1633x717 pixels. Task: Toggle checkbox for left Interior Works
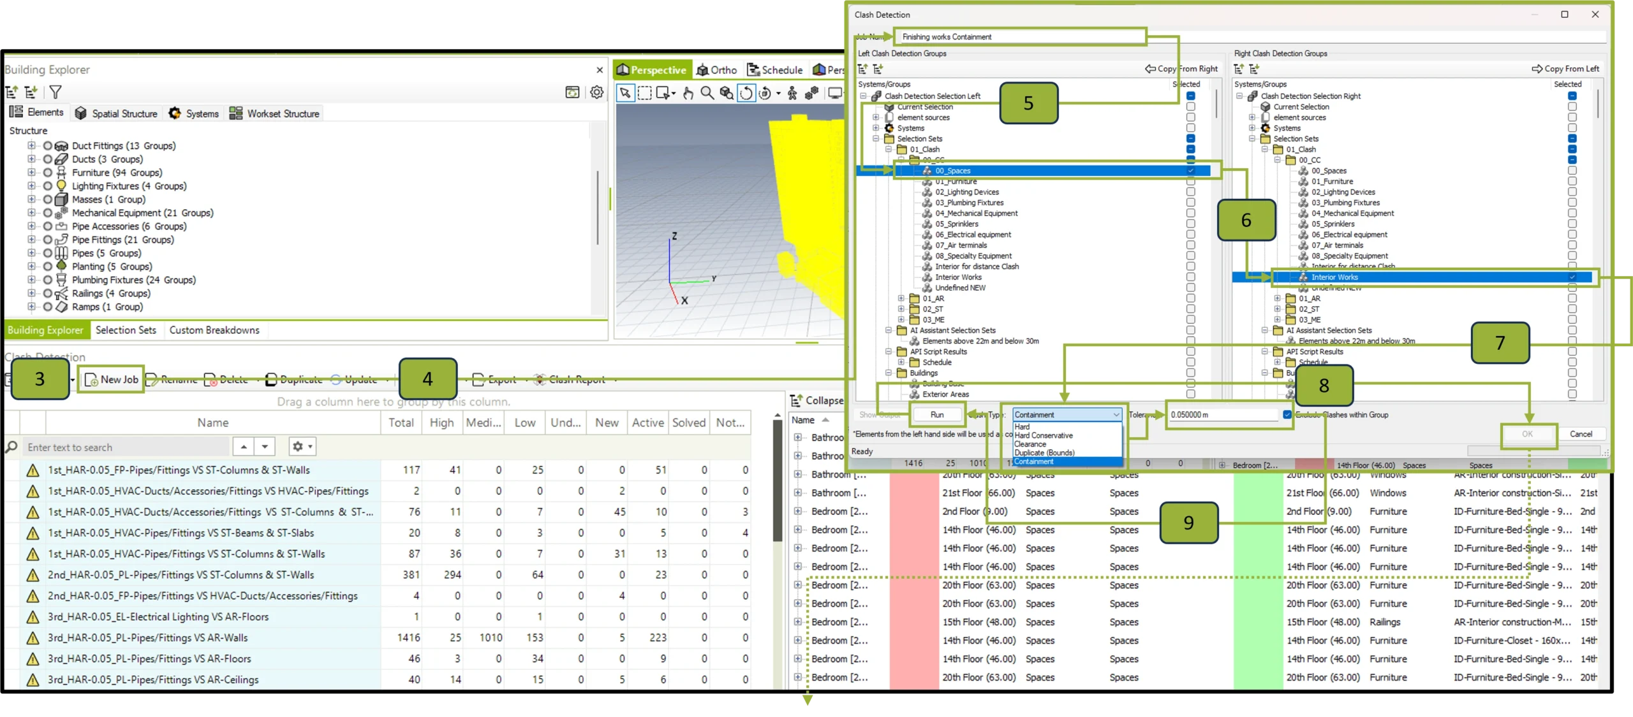tap(1191, 277)
